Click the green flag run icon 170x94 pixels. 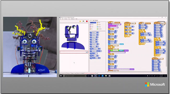pyautogui.click(x=83, y=21)
